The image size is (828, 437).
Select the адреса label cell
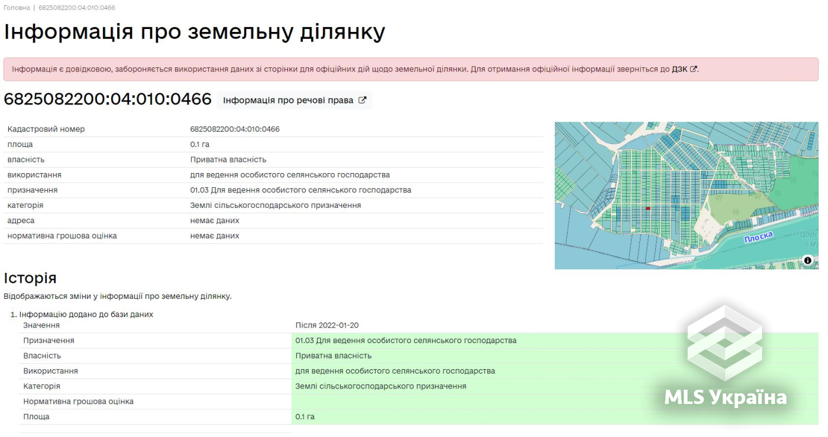click(x=21, y=221)
